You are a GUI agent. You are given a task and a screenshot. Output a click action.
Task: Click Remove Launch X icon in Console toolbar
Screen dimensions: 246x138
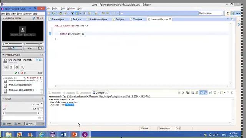[x=183, y=93]
